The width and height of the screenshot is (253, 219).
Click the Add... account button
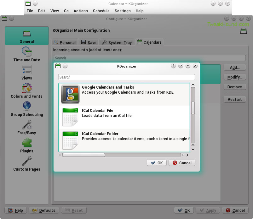(x=235, y=68)
